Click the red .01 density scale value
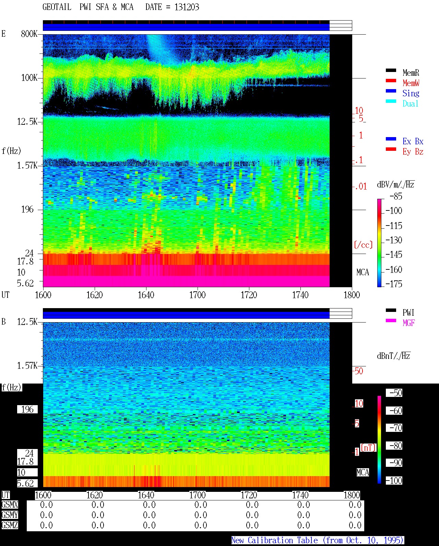 (x=360, y=187)
